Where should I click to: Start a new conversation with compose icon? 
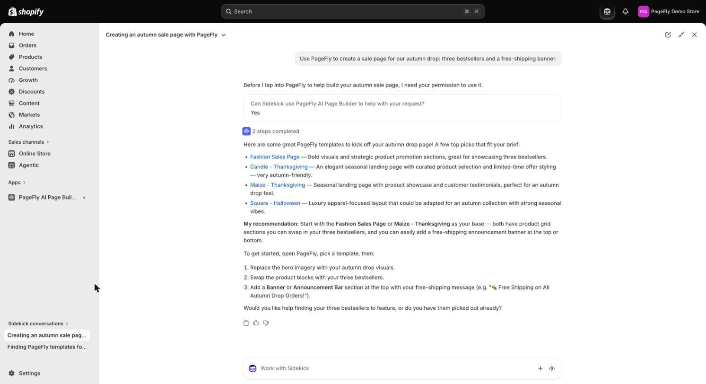click(668, 35)
